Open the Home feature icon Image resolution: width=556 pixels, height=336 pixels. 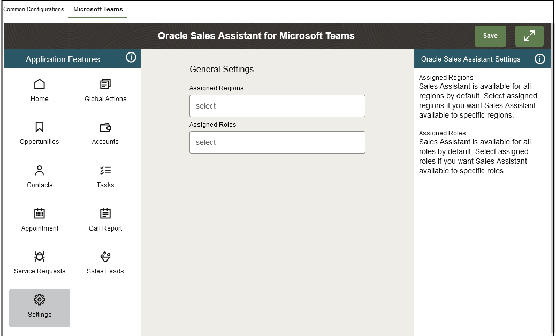coord(40,84)
